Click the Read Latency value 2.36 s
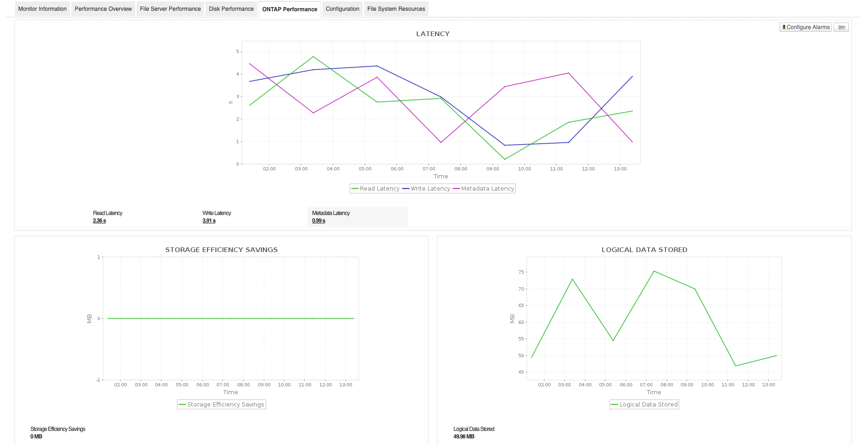 click(100, 221)
